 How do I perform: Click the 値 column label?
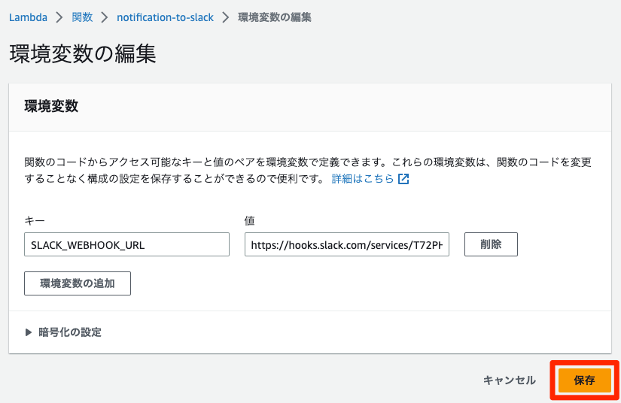coord(250,220)
